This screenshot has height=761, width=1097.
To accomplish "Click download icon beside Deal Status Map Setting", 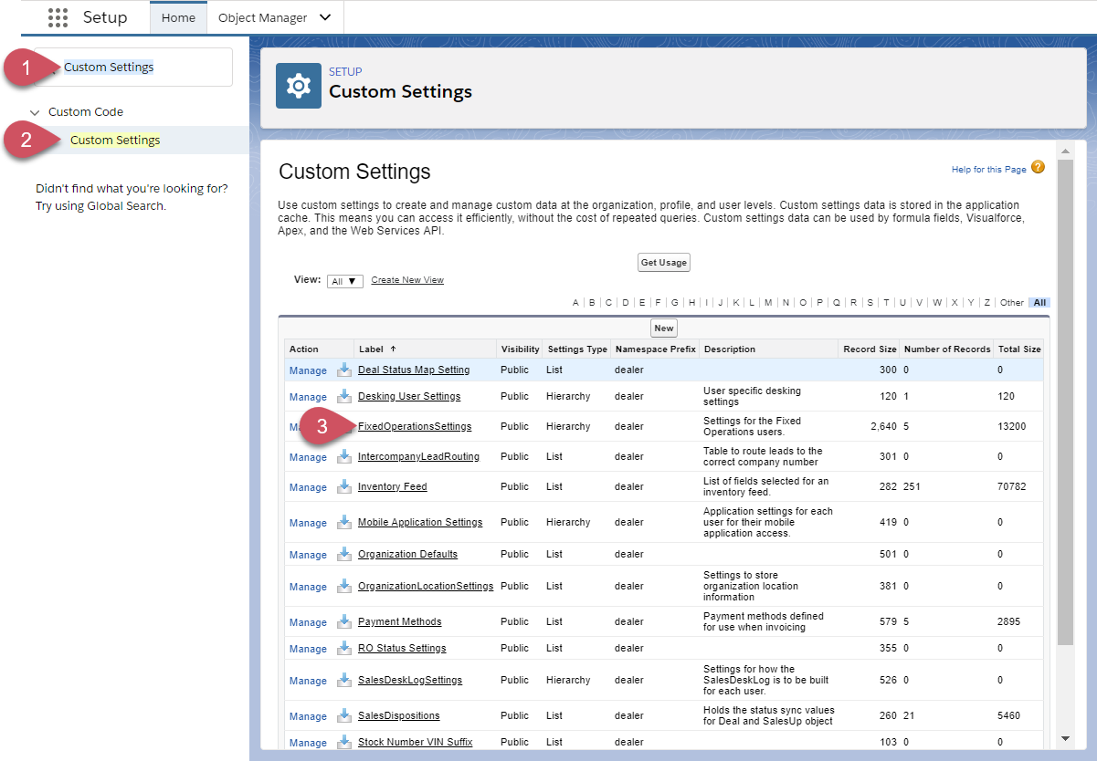I will coord(343,370).
